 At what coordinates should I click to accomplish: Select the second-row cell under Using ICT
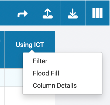point(14,96)
